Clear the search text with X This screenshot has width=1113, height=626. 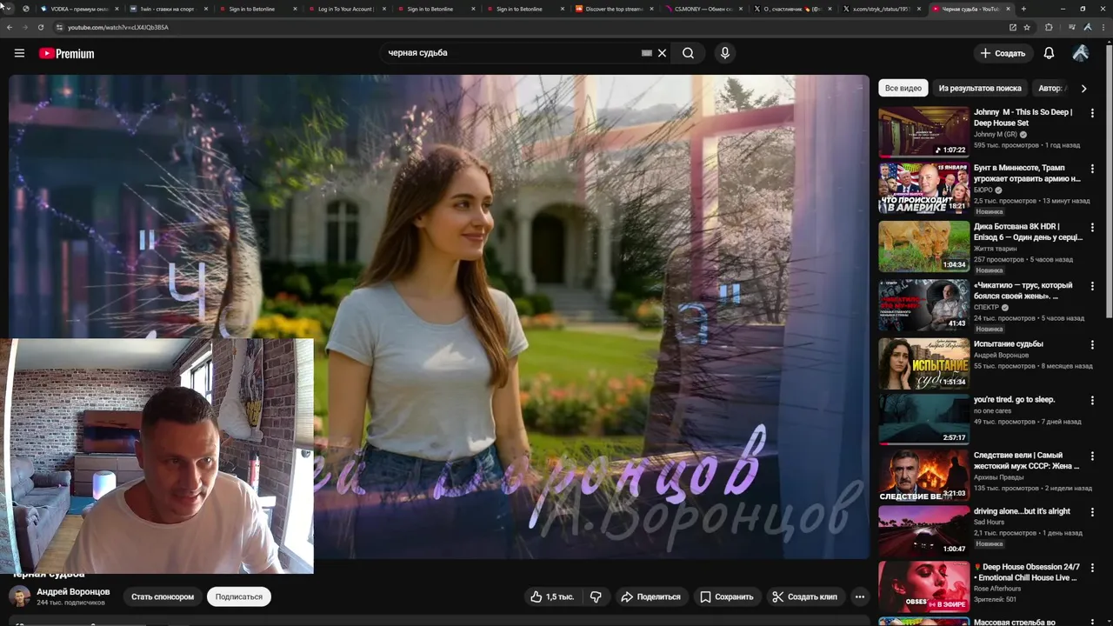pos(662,53)
